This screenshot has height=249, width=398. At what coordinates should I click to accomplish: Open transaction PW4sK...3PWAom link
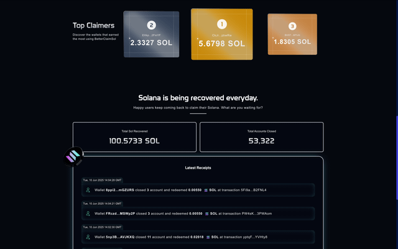255,214
